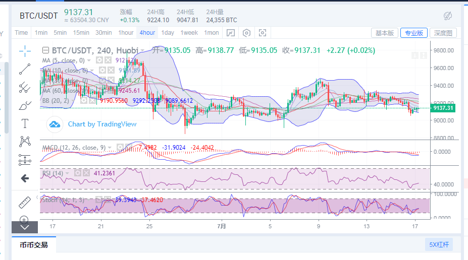This screenshot has width=468, height=260.
Task: Click the fullscreen screenshot icon
Action: 263,33
